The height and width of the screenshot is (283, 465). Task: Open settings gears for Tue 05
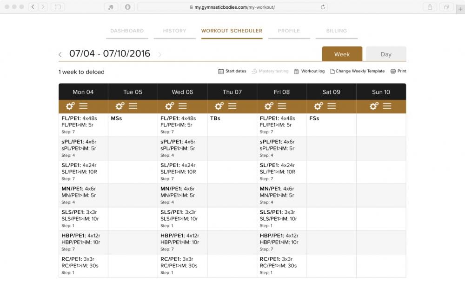120,106
